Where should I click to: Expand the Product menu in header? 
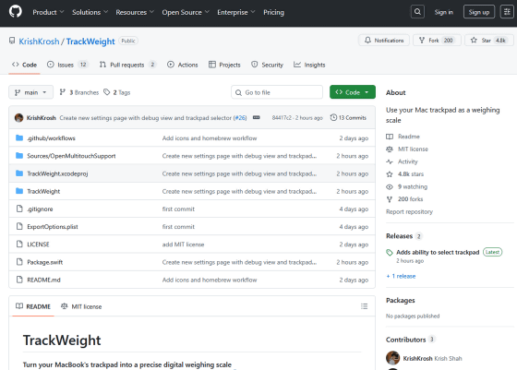pos(48,12)
